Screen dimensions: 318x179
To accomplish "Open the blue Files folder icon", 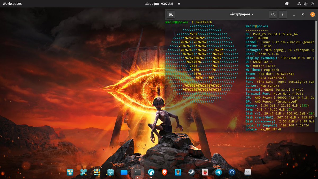I will pyautogui.click(x=124, y=172).
